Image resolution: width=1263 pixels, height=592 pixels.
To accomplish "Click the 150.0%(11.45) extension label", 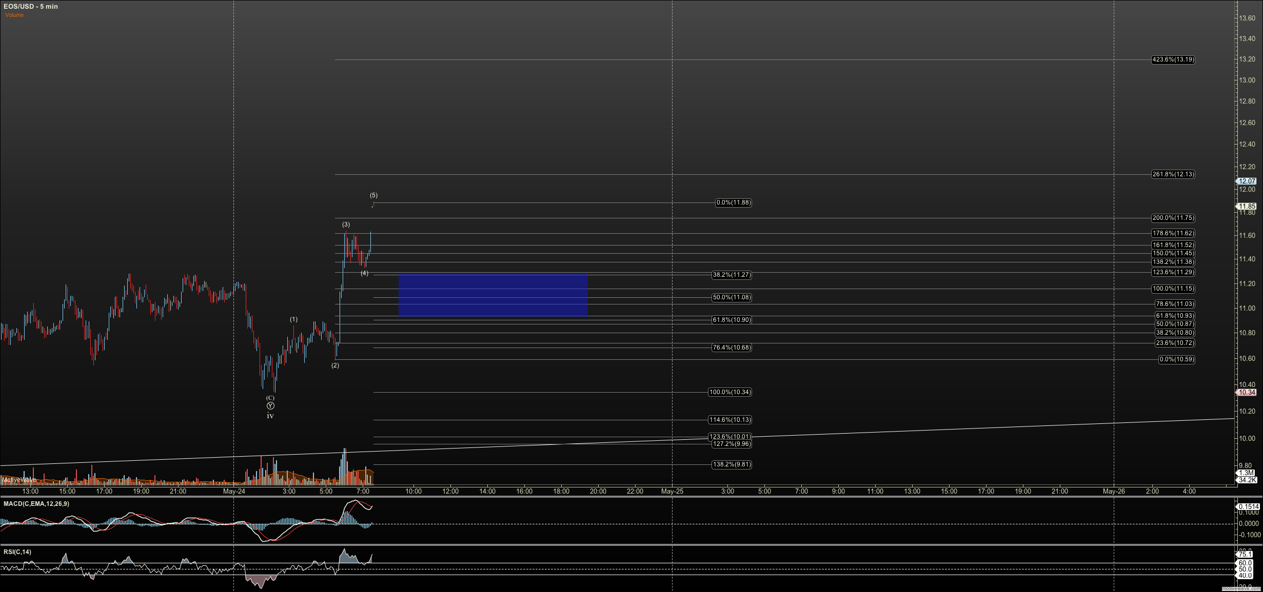I will [x=1173, y=253].
